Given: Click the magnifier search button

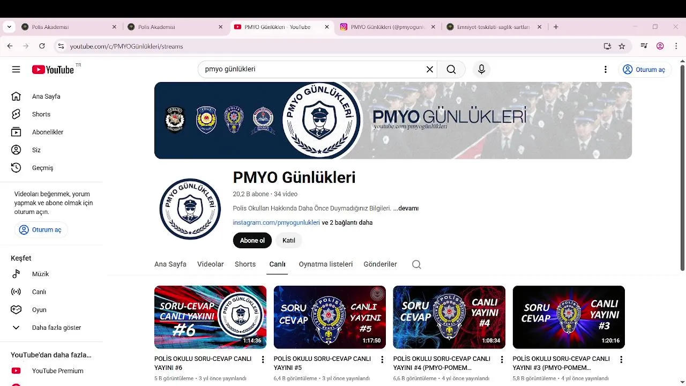Looking at the screenshot, I should pyautogui.click(x=451, y=69).
